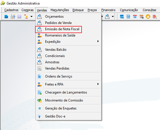Click the blue calendar grid toolbar icon
160x130 pixels.
[122, 17]
